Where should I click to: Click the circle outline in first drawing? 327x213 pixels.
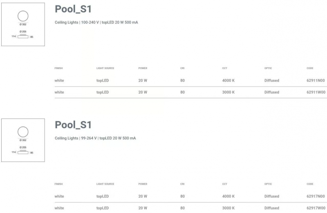(x=23, y=16)
